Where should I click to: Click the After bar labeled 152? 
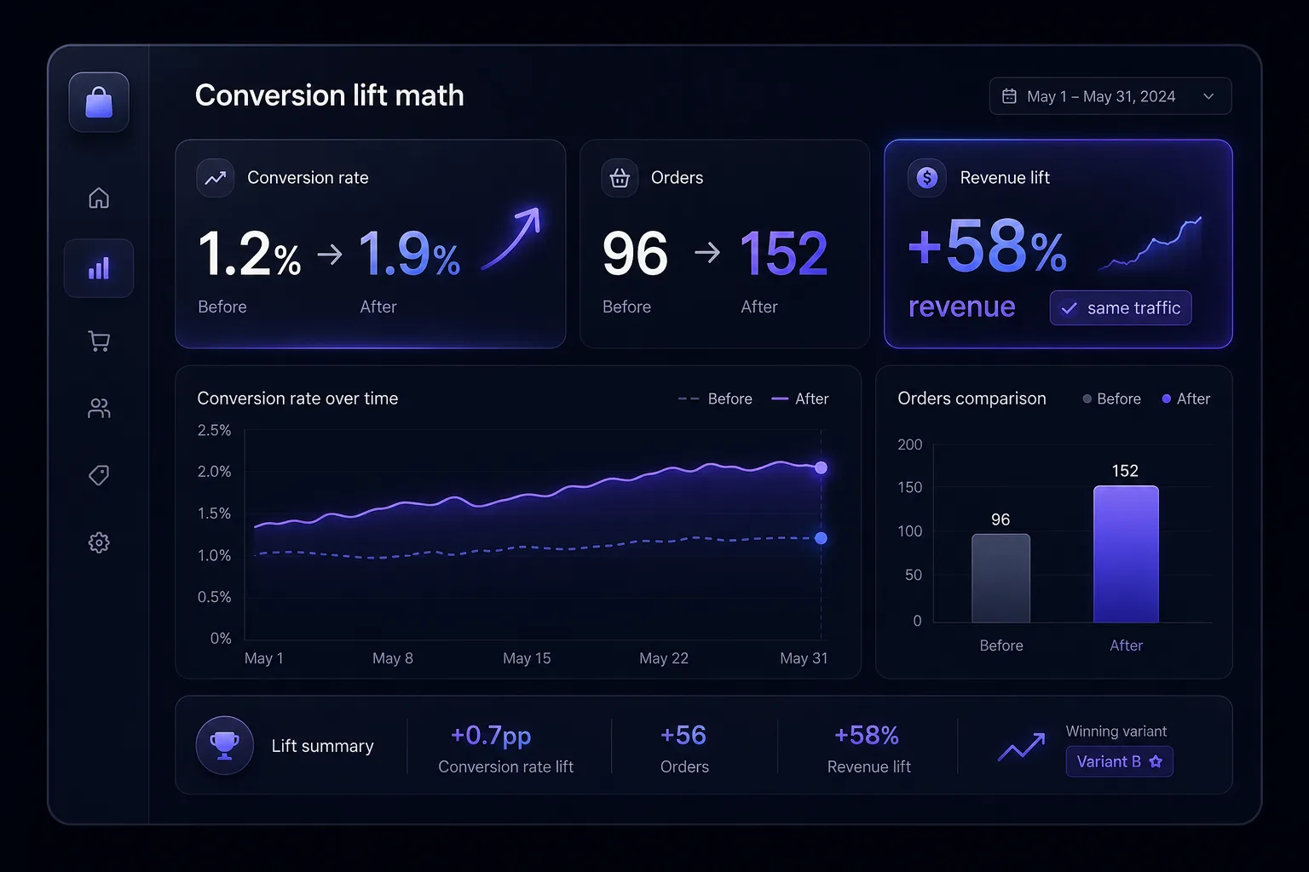point(1126,554)
